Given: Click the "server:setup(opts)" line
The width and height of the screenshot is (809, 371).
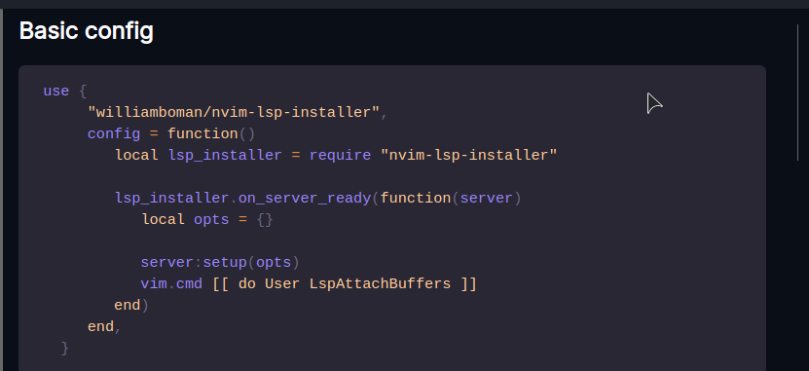Looking at the screenshot, I should click(220, 263).
